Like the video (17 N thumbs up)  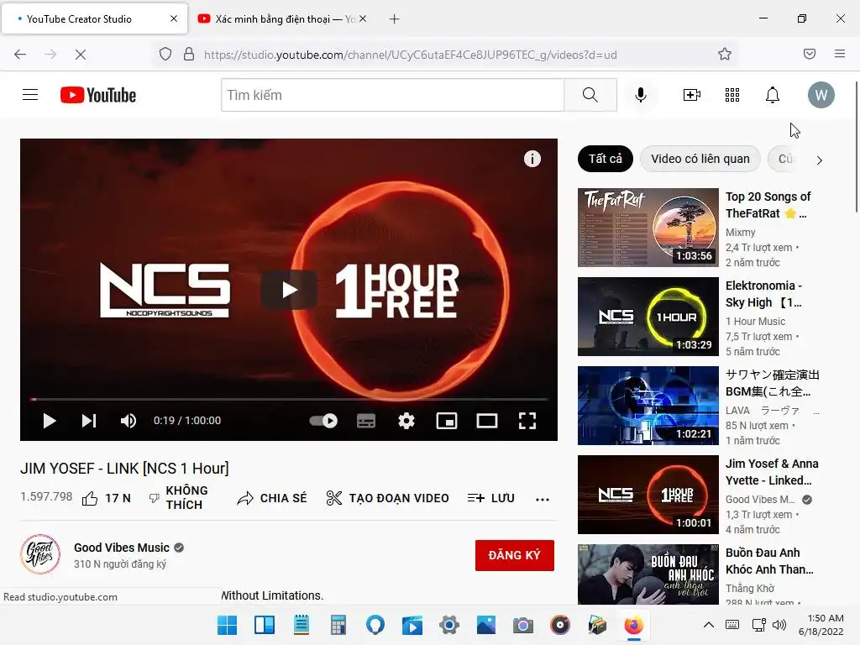coord(107,498)
